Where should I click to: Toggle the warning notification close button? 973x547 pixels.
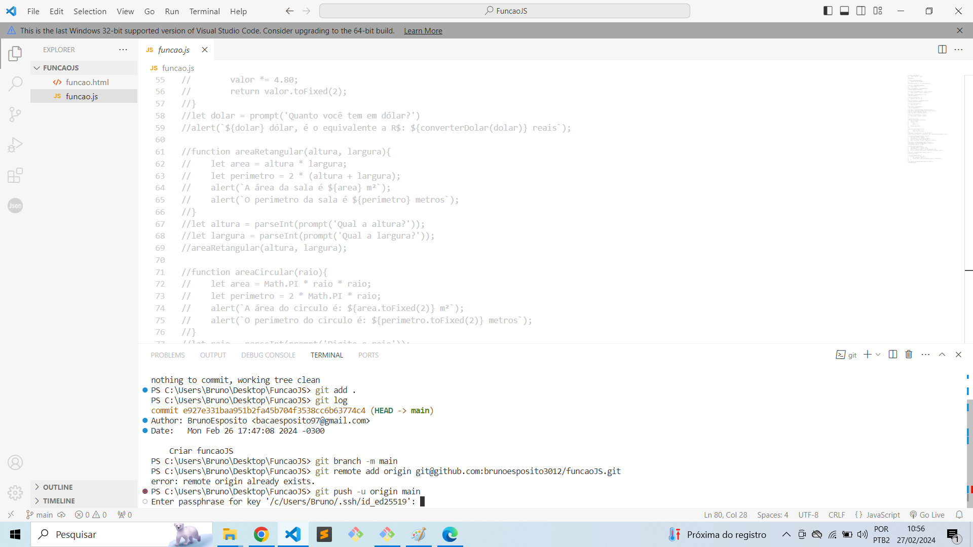click(960, 30)
